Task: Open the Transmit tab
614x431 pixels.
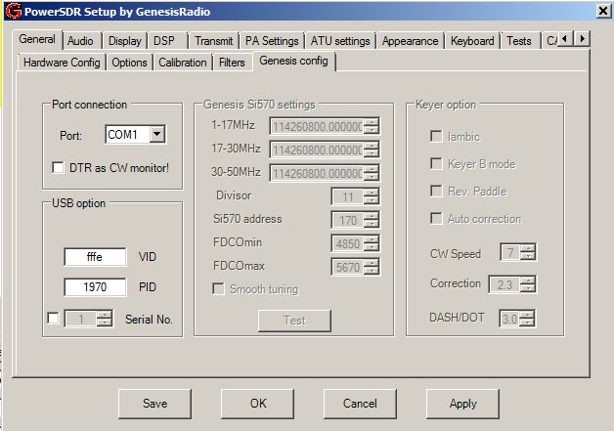Action: pos(214,41)
